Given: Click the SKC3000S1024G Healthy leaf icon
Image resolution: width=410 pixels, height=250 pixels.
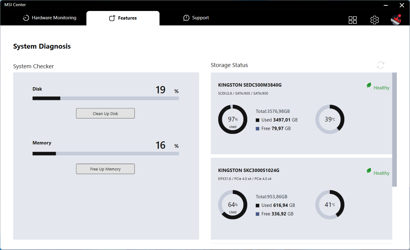Looking at the screenshot, I should [x=369, y=171].
